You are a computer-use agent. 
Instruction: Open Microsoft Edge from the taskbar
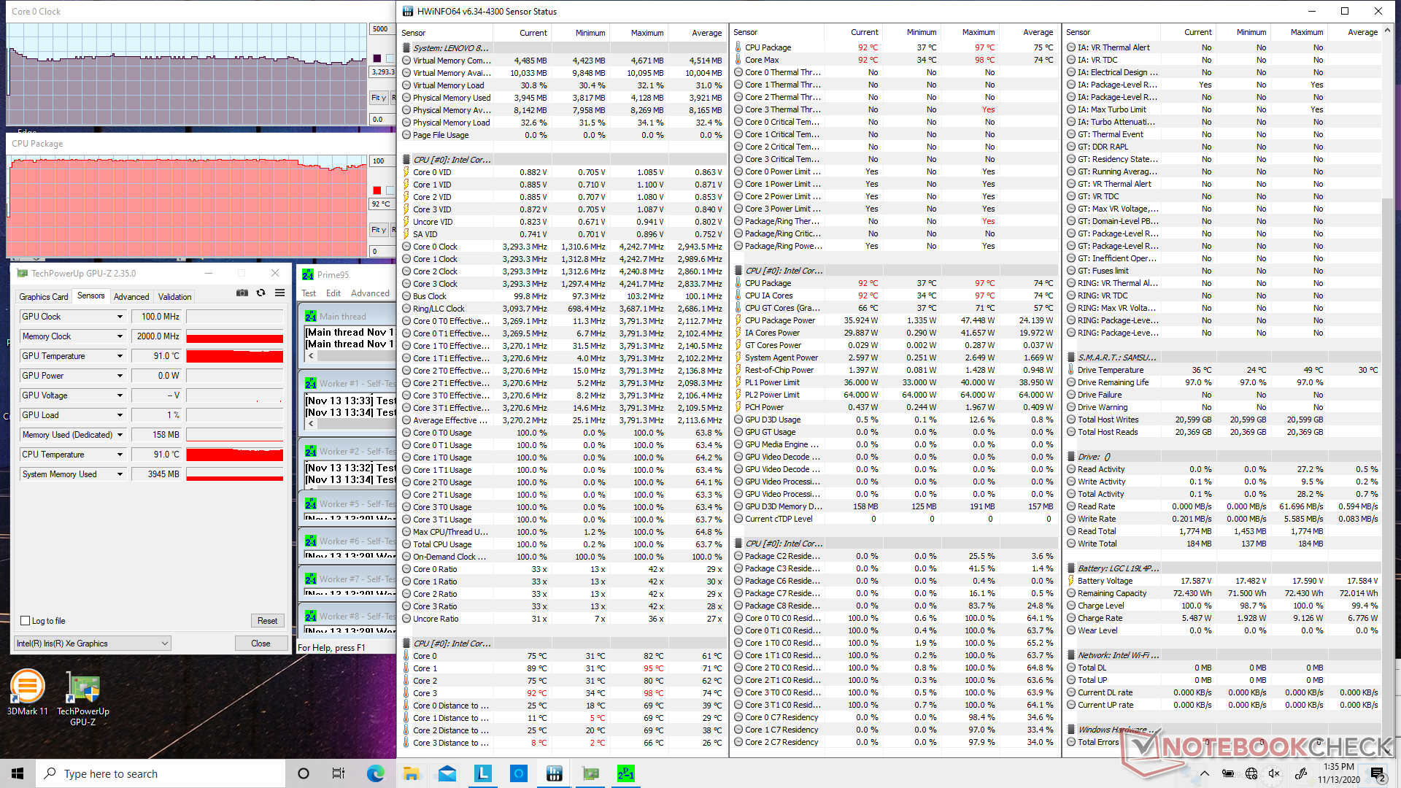click(375, 773)
